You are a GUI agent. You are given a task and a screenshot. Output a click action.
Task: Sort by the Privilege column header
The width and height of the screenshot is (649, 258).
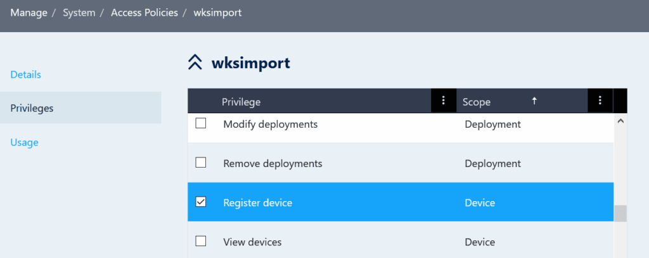click(x=241, y=102)
